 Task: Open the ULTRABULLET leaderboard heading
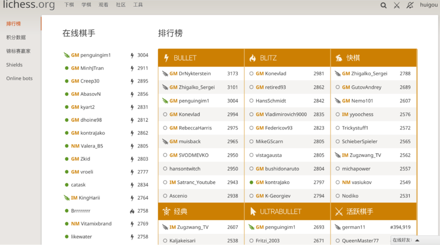(280, 211)
